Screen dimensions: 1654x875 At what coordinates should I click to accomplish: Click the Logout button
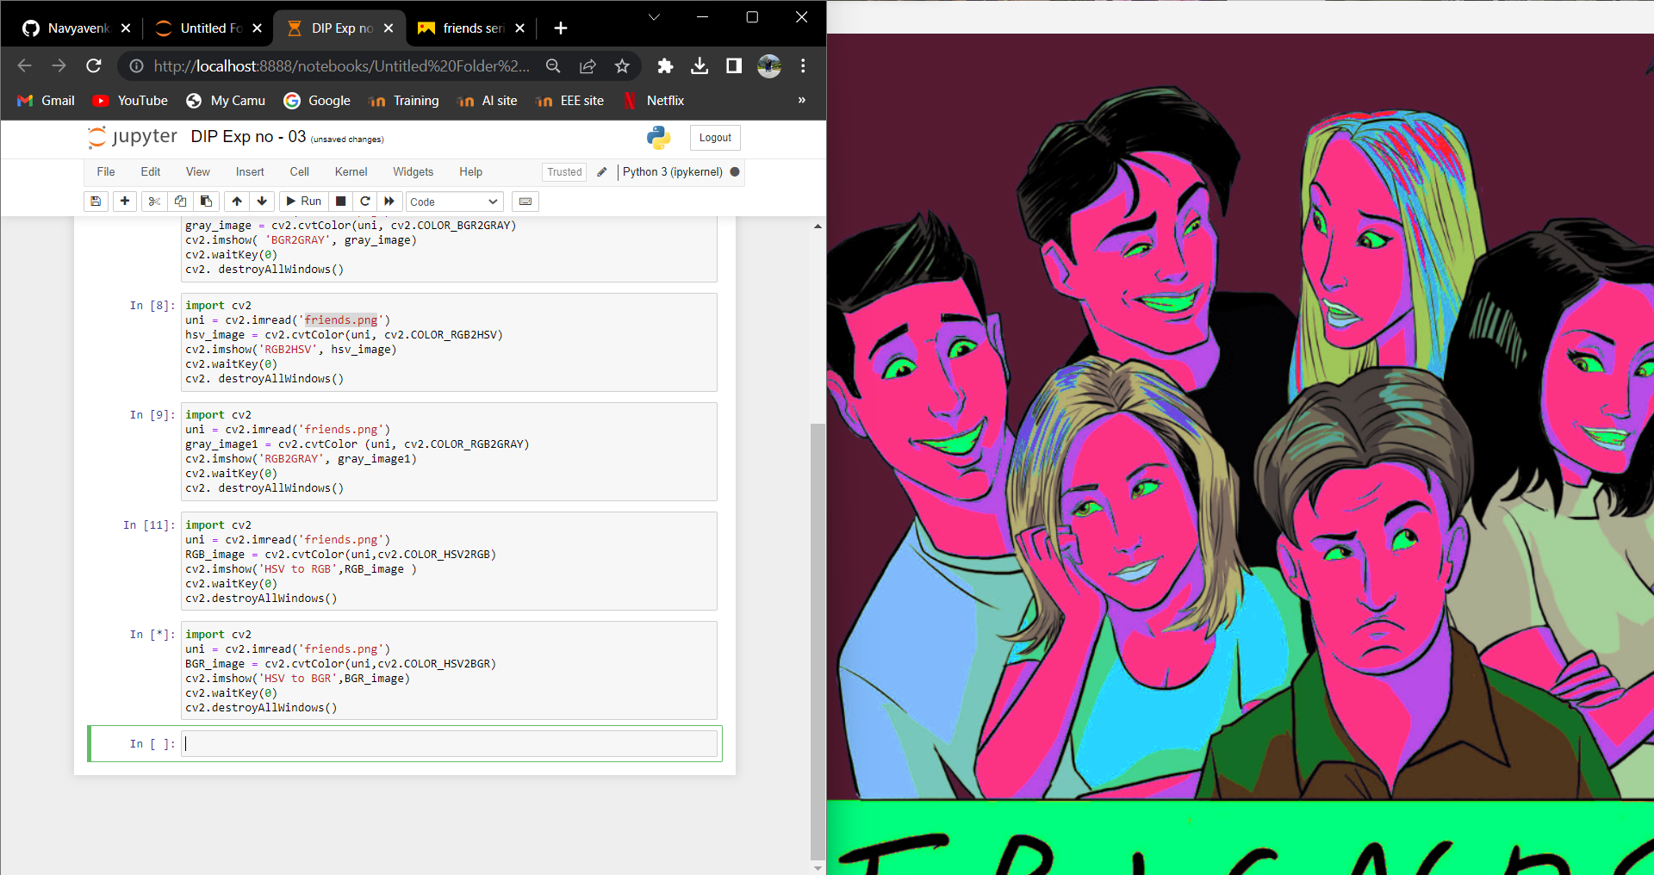click(715, 138)
